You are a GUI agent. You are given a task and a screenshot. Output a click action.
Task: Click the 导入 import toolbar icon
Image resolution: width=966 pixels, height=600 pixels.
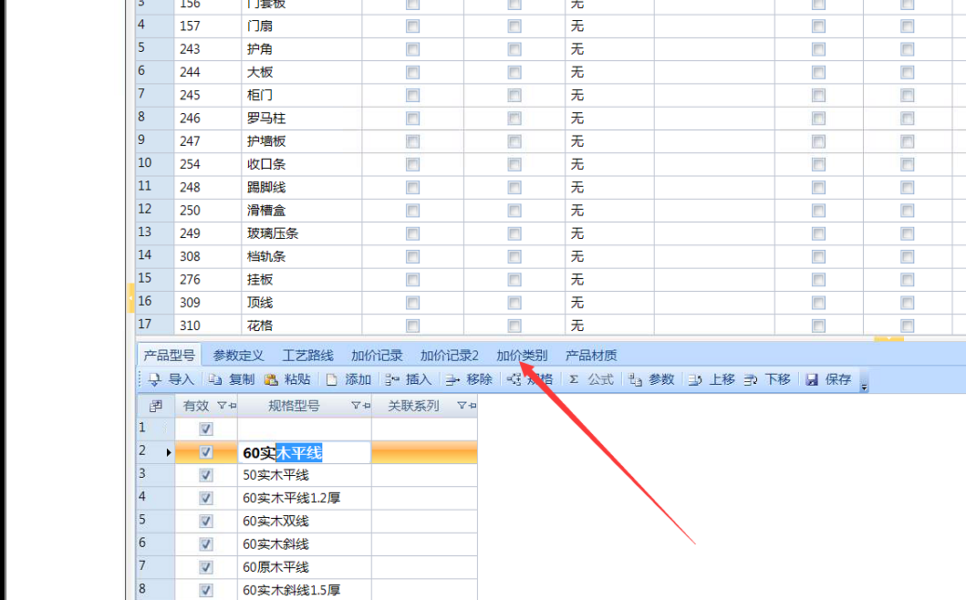155,379
